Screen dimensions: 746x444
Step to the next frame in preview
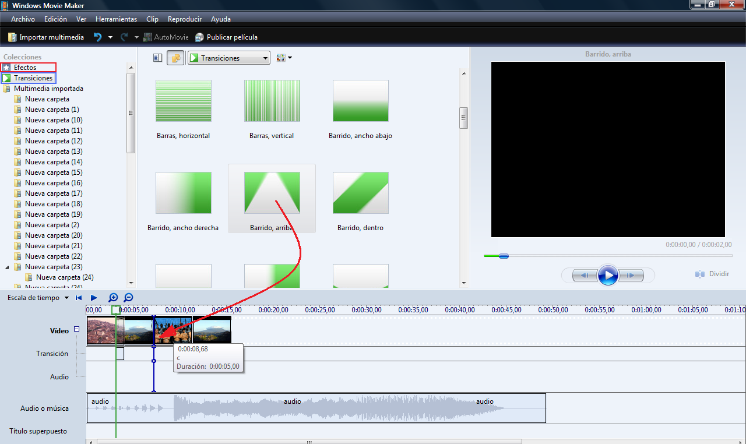[632, 275]
